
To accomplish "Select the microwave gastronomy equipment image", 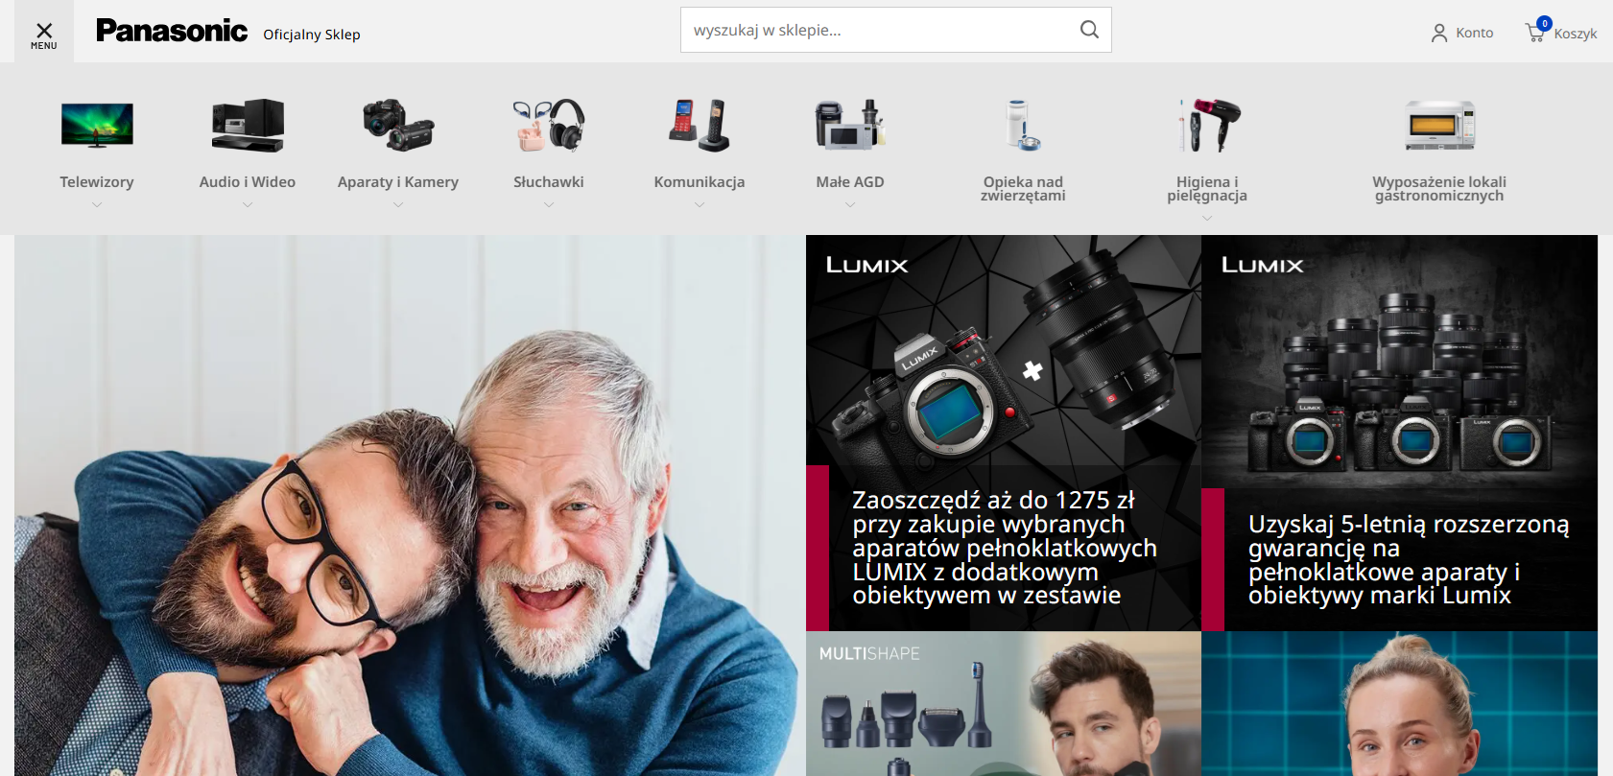I will pos(1439,125).
